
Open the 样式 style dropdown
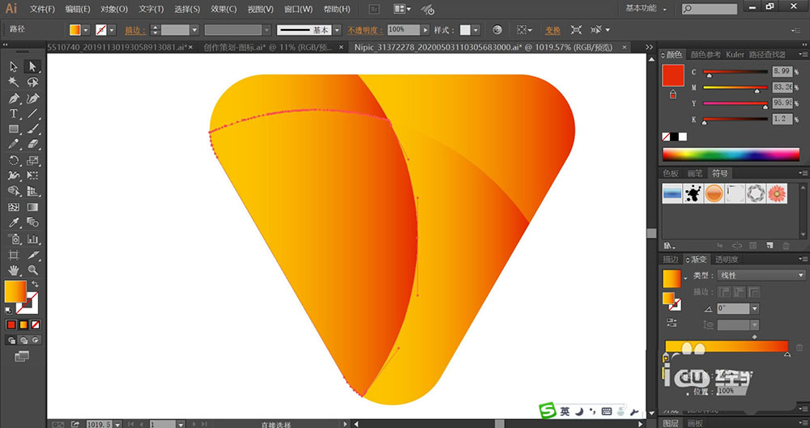tap(475, 31)
